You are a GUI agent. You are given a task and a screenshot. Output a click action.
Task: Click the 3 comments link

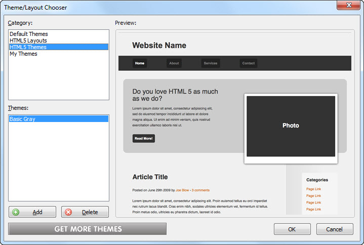(x=200, y=190)
